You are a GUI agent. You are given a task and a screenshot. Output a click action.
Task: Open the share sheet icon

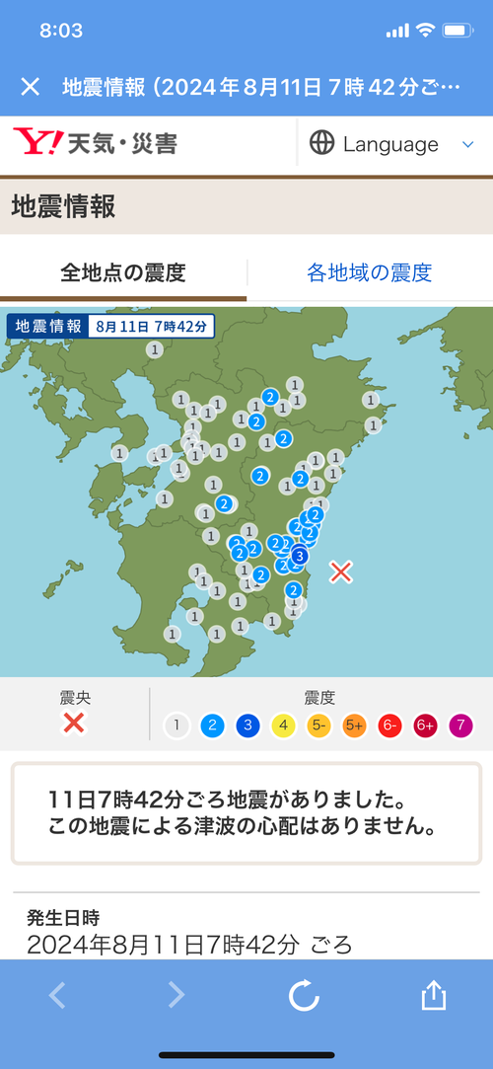433,995
